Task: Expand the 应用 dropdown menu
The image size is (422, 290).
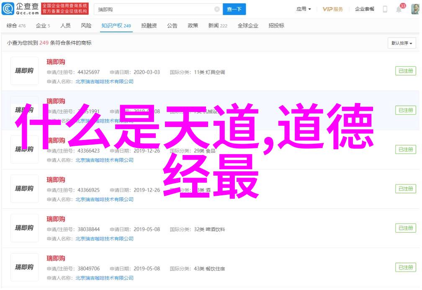Action: point(304,9)
